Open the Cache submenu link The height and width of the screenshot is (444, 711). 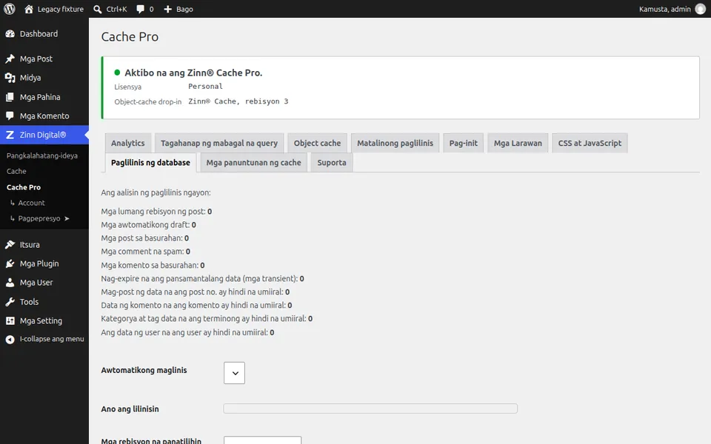(x=16, y=171)
